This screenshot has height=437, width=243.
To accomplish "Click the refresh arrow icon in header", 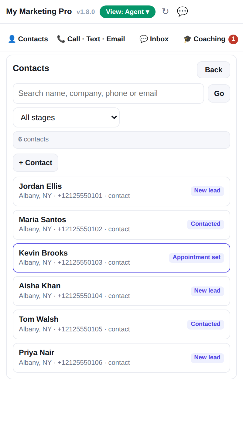I will [x=165, y=12].
